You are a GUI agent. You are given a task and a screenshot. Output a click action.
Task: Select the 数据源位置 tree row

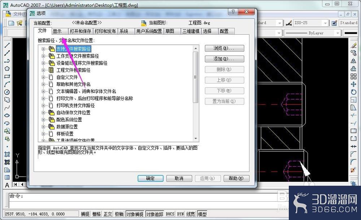(x=67, y=127)
